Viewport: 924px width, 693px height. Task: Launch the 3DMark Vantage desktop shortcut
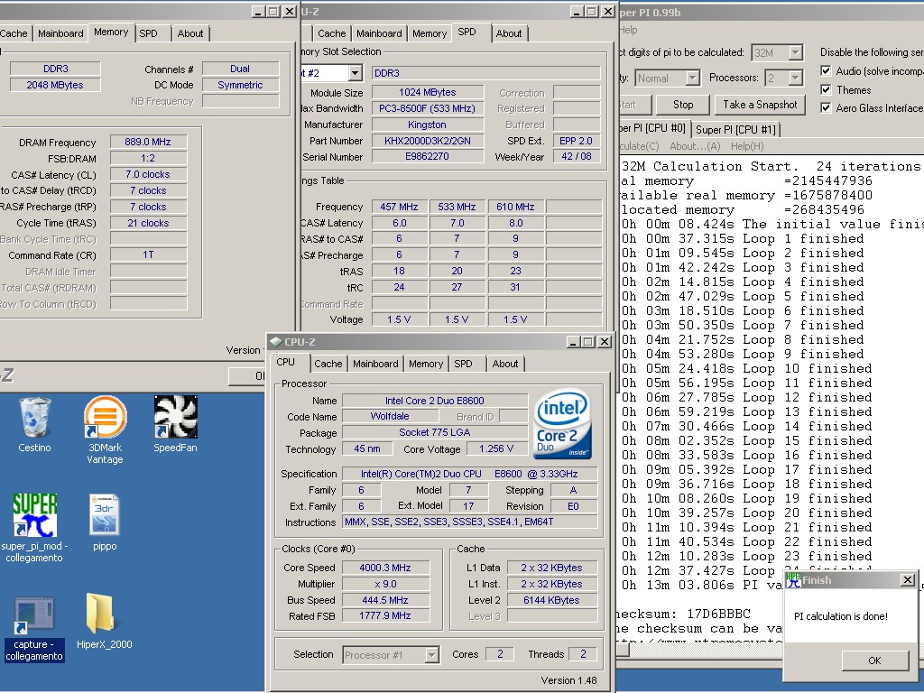[x=105, y=418]
